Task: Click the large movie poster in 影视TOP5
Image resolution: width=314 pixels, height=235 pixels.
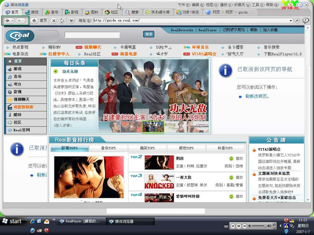Action: 89,177
